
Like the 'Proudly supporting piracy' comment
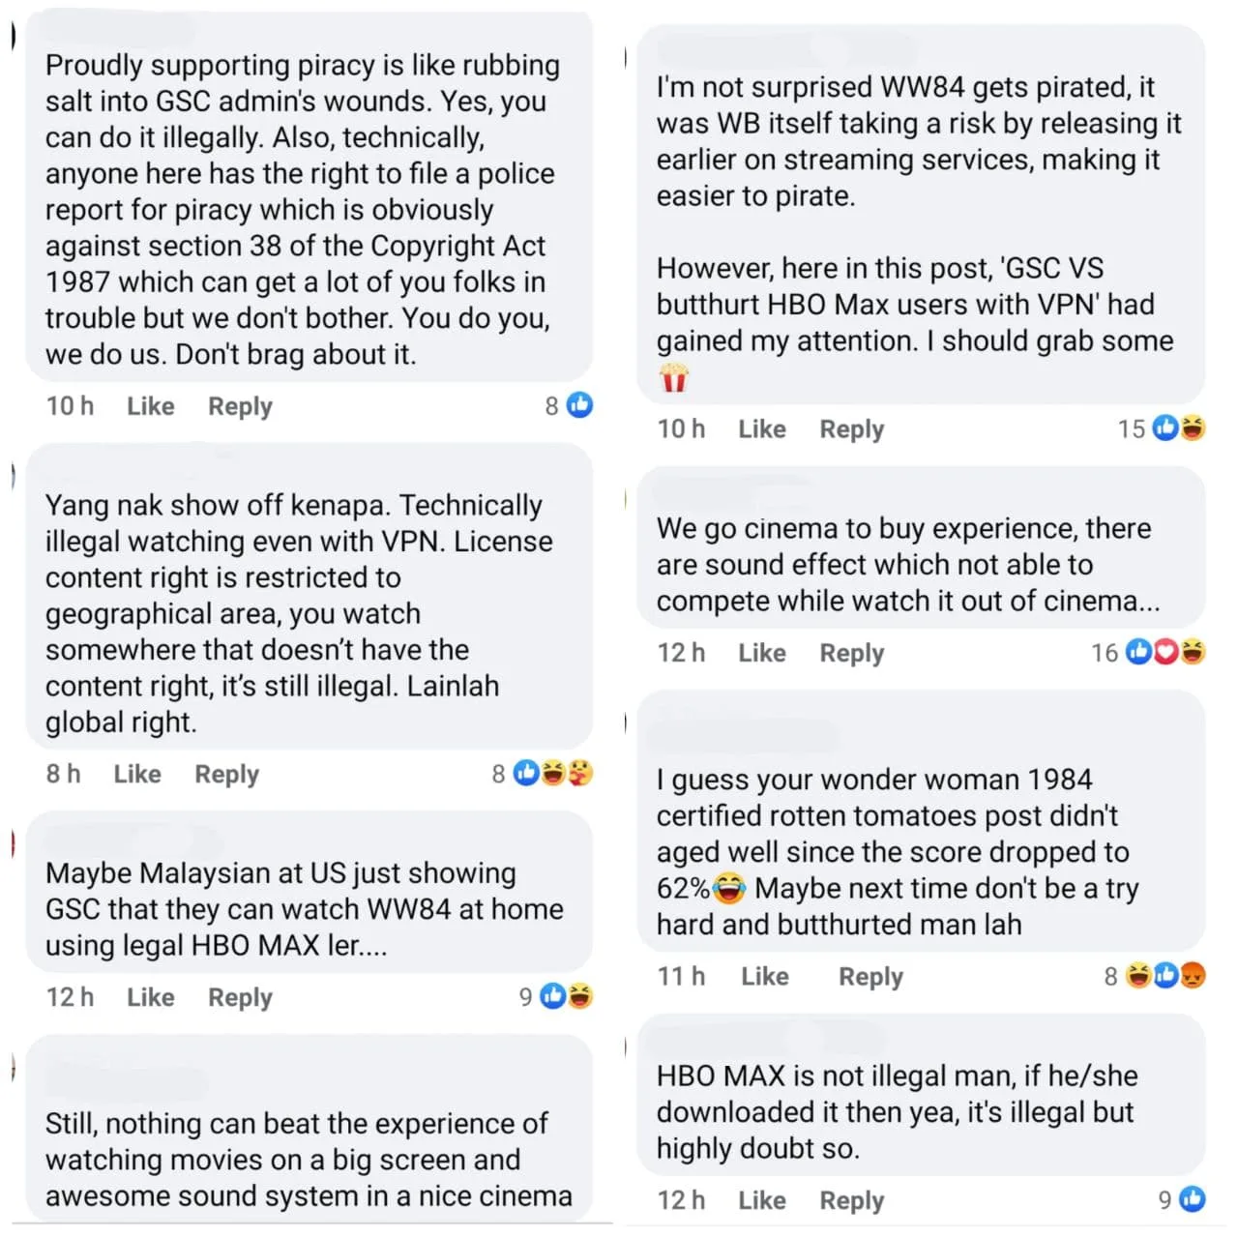(x=150, y=406)
